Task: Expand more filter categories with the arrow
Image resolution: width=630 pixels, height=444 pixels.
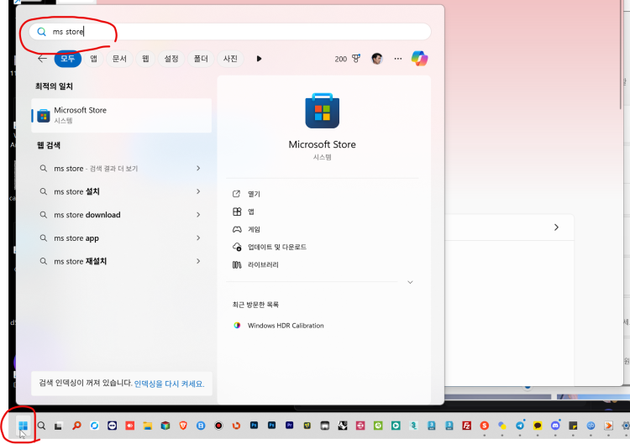Action: point(259,59)
